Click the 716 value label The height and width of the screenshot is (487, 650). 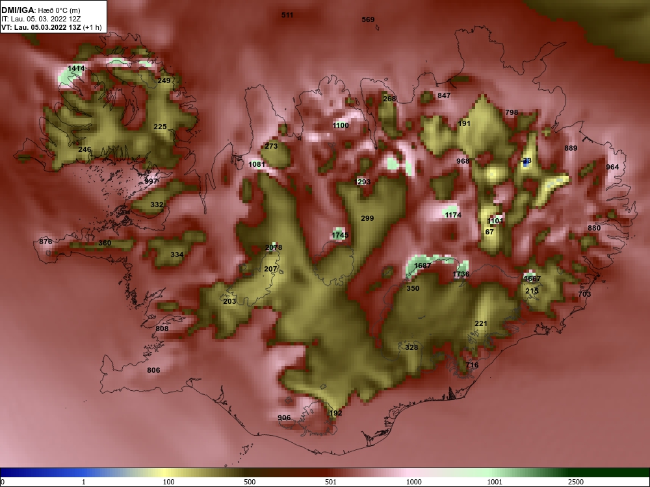click(472, 365)
